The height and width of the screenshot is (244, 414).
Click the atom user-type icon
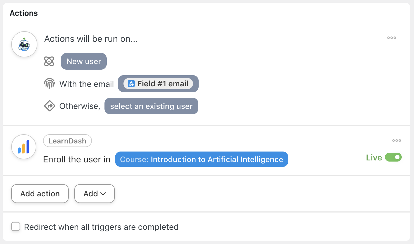click(49, 61)
